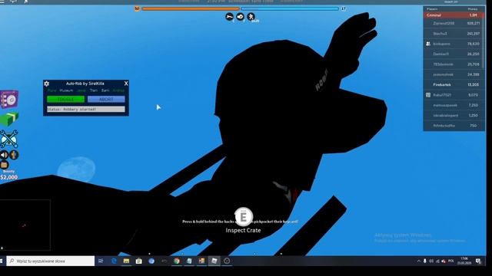
Task: Click the orange health bar
Action: [191, 8]
